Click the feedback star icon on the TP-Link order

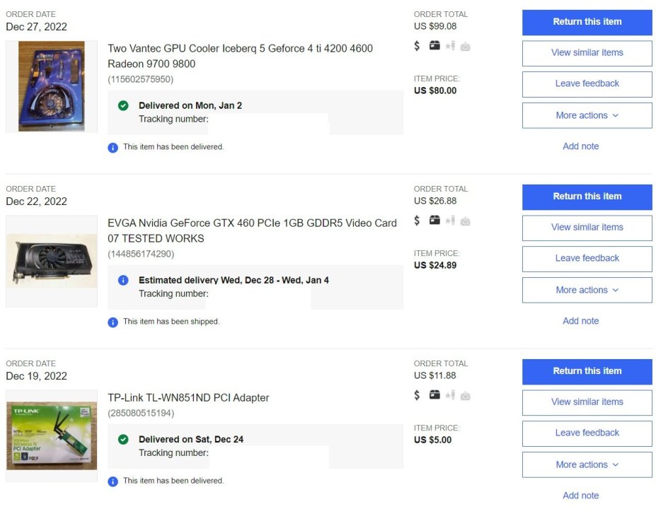[450, 395]
